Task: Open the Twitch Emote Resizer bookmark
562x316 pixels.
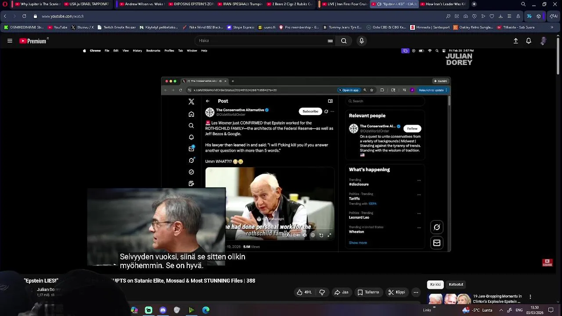Action: 116,27
